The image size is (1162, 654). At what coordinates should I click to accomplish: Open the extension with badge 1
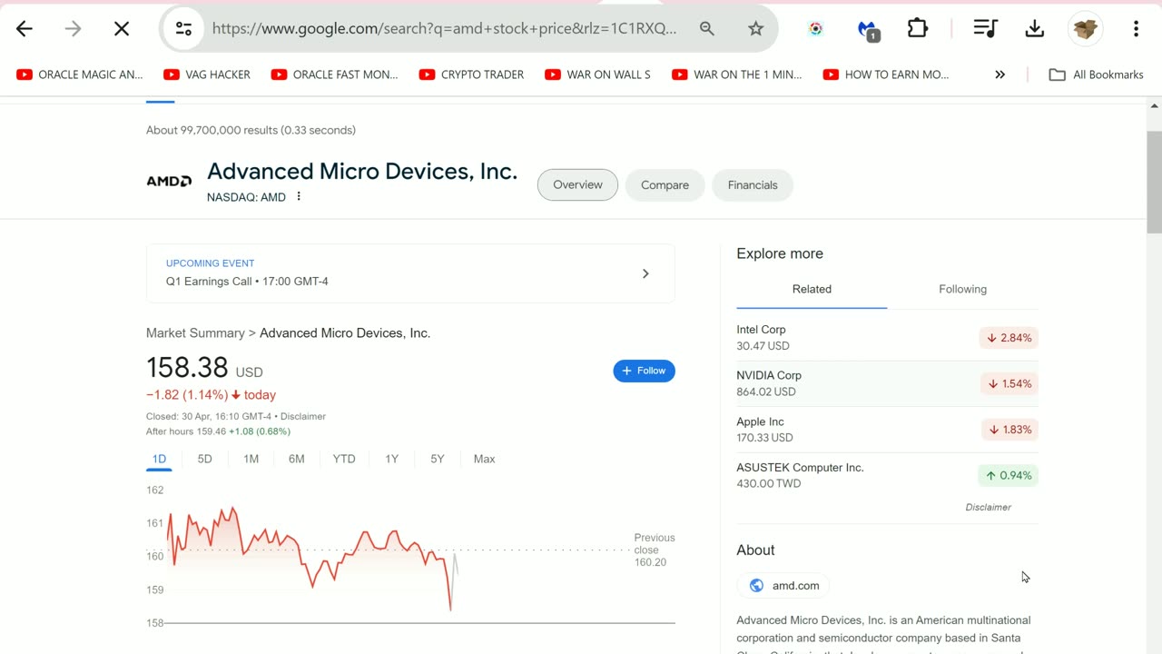point(868,30)
